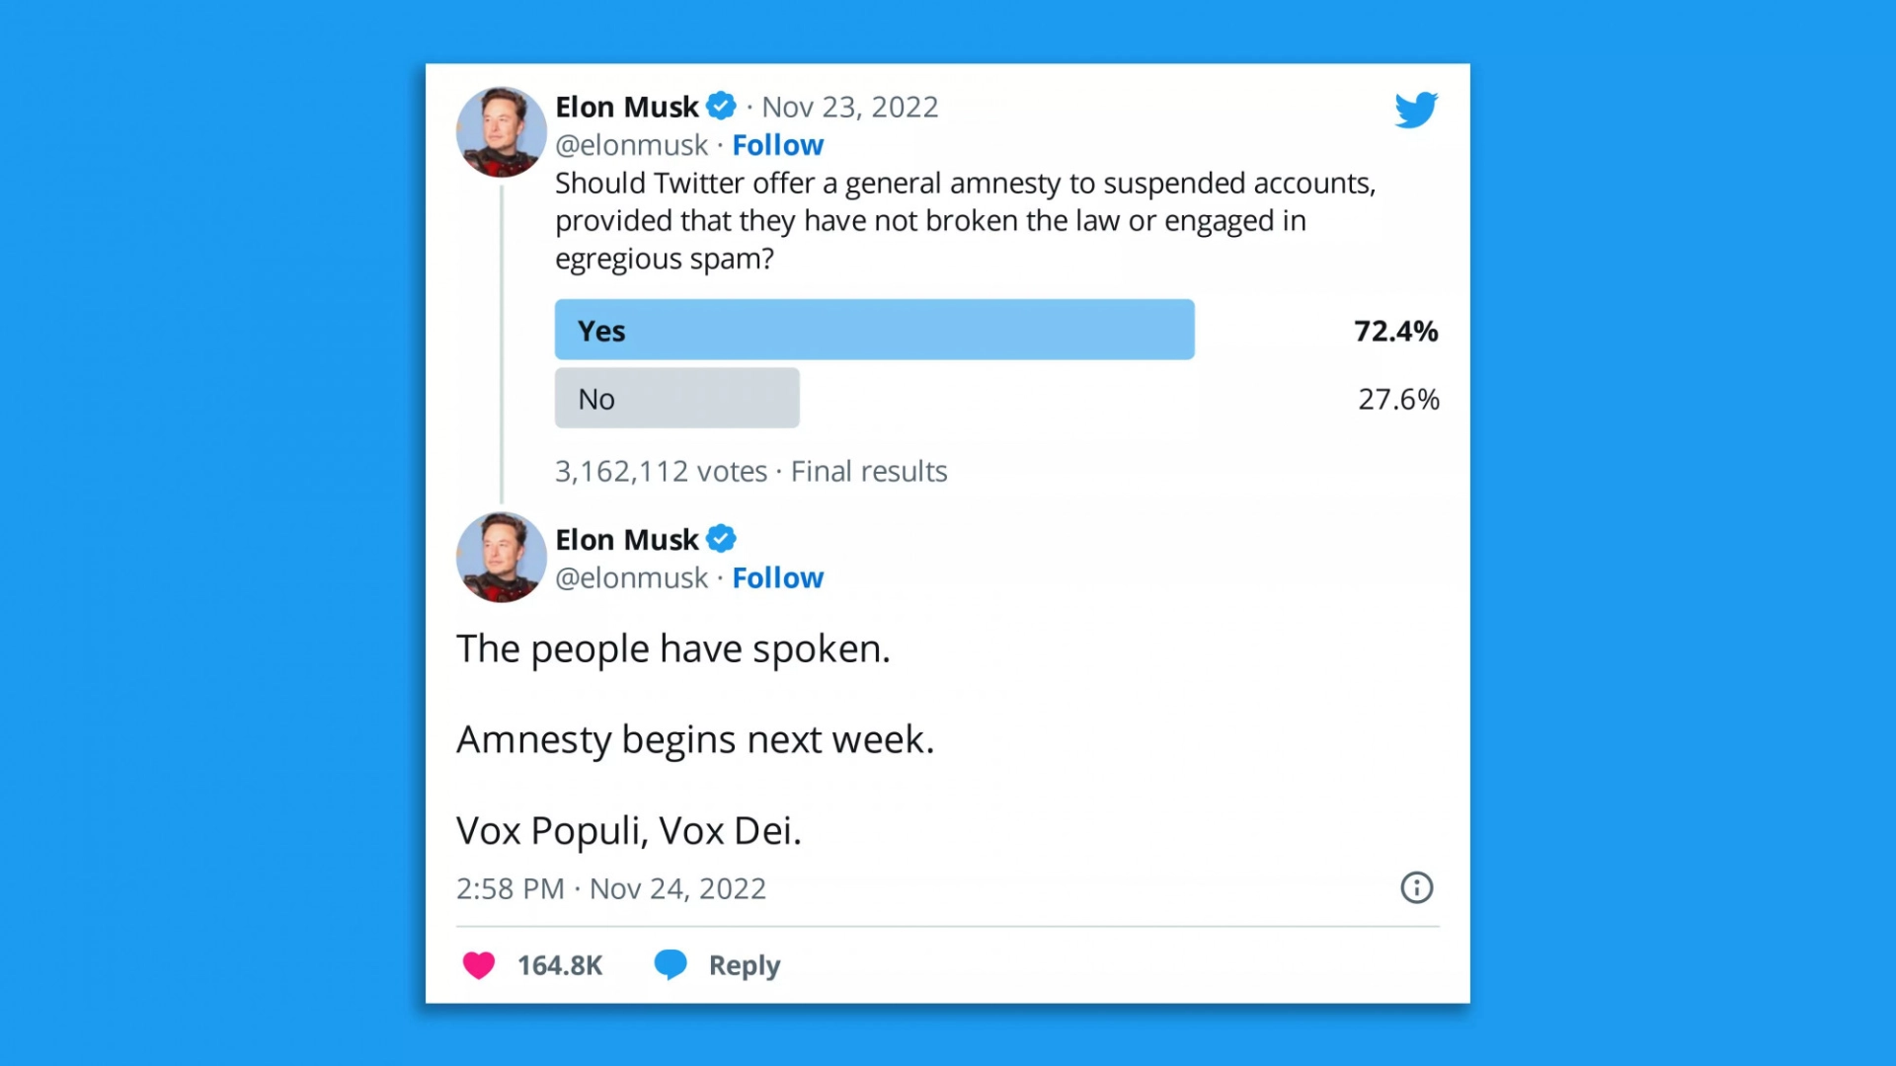Select the No poll result bar
1896x1066 pixels.
(676, 398)
